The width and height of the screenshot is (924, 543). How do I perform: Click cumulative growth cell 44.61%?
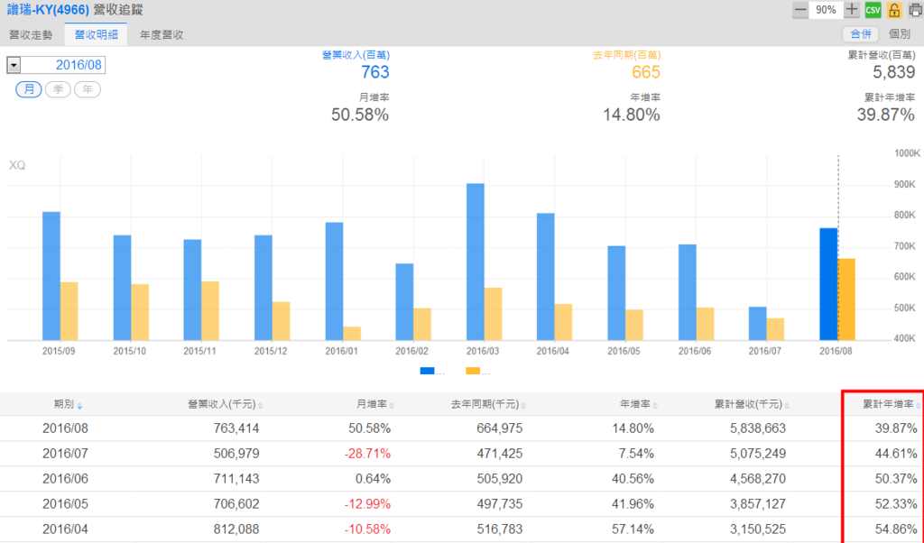[896, 454]
